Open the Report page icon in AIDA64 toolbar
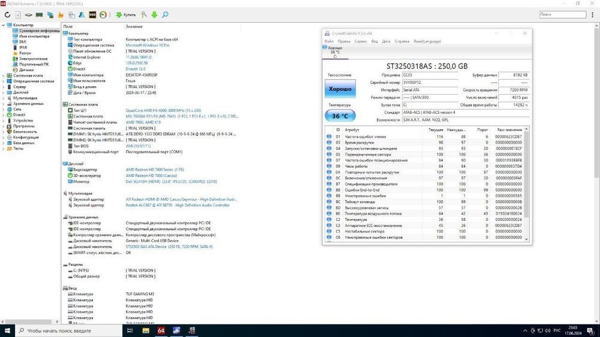The height and width of the screenshot is (337, 600). point(18,15)
